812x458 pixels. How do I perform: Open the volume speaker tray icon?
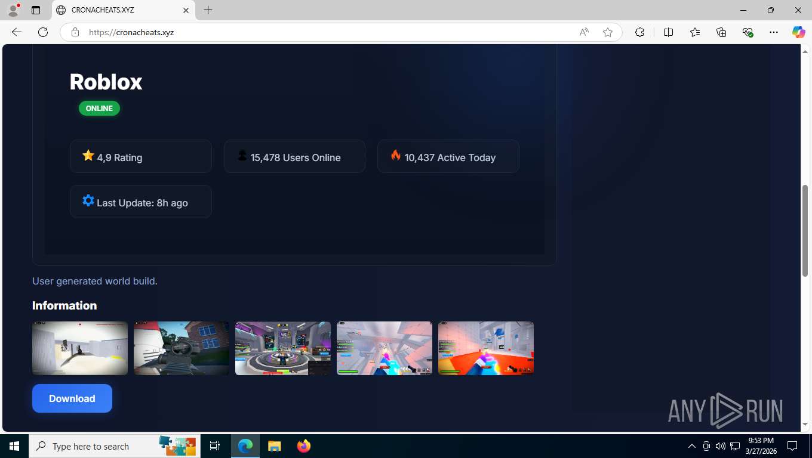pos(721,446)
